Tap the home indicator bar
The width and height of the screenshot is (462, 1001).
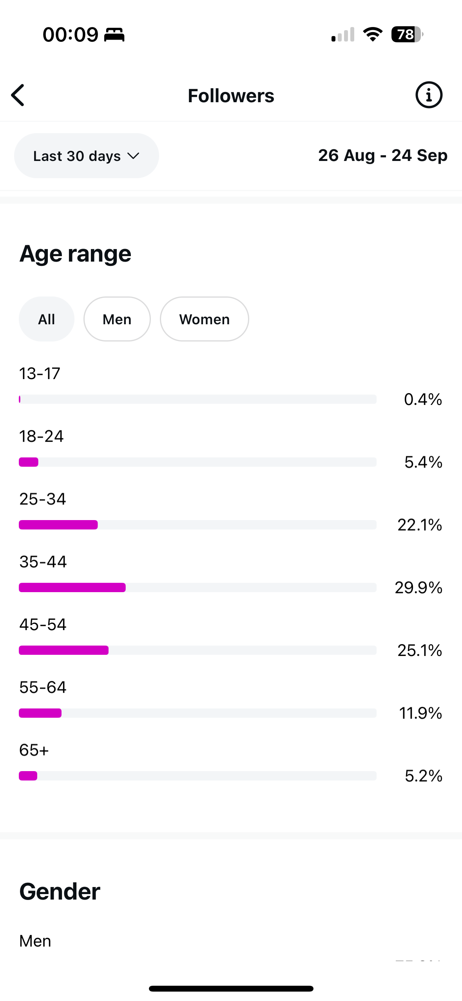(231, 989)
